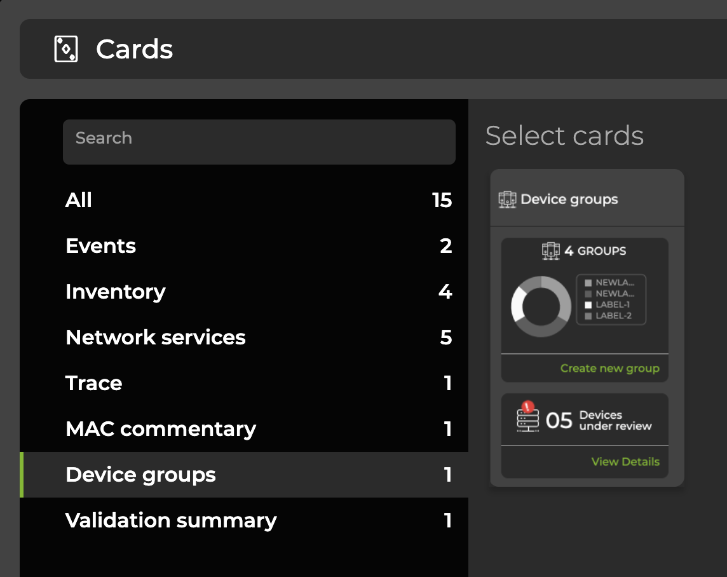Image resolution: width=727 pixels, height=577 pixels.
Task: Click the View Details link
Action: (625, 462)
